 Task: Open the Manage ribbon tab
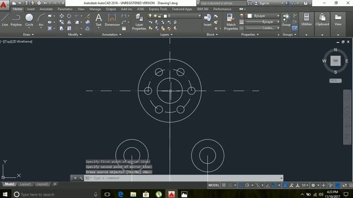95,9
